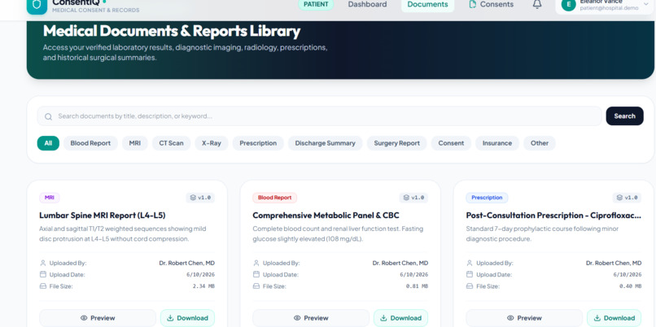Click the blue Prescription tag

(x=487, y=198)
